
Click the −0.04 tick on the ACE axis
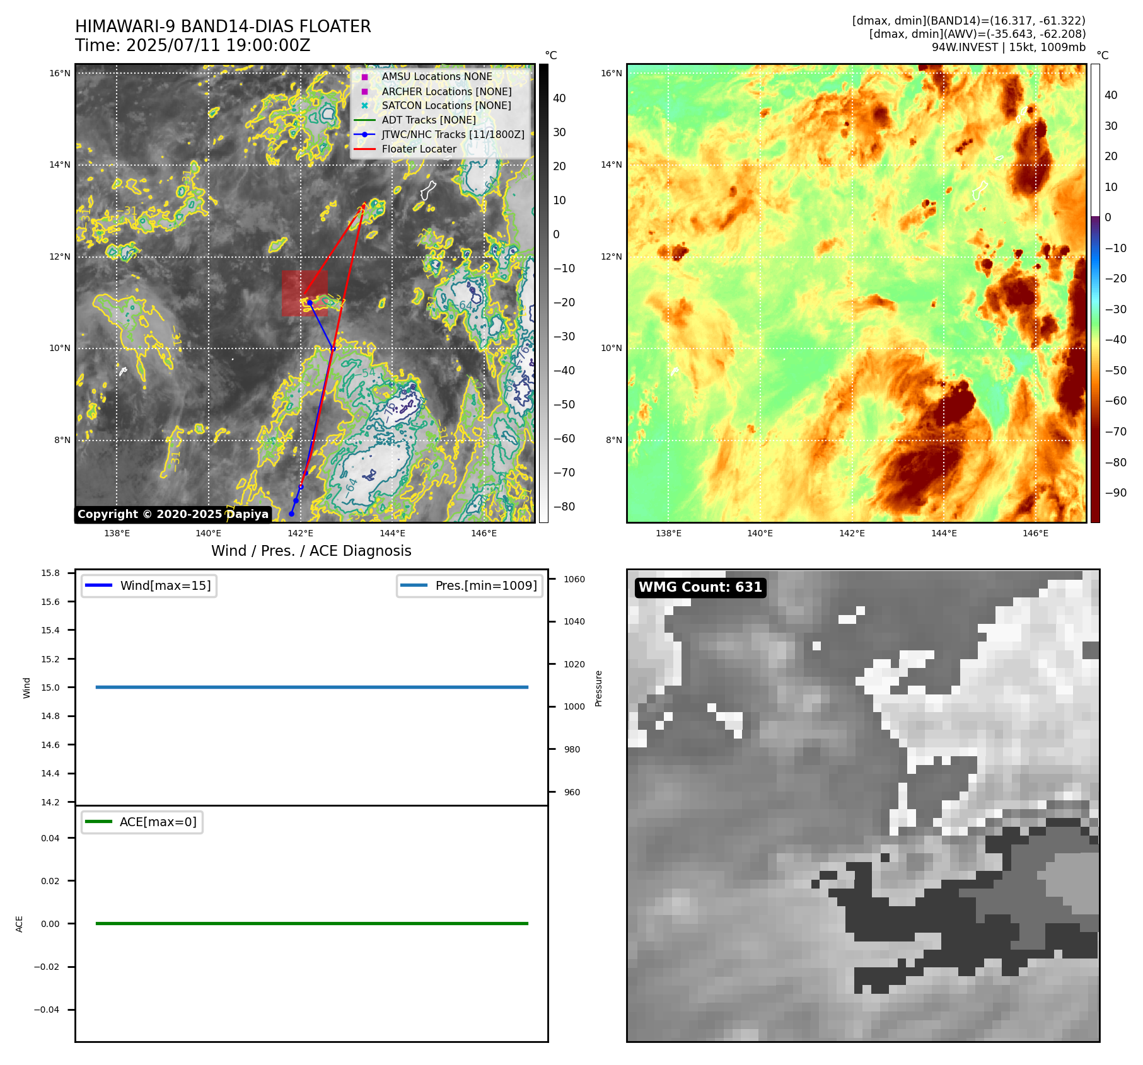47,1010
